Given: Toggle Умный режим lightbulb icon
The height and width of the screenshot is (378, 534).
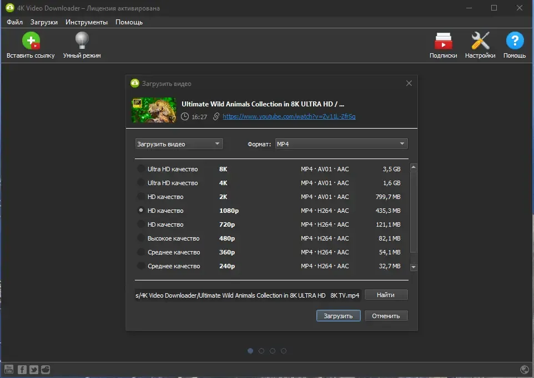Looking at the screenshot, I should tap(82, 41).
